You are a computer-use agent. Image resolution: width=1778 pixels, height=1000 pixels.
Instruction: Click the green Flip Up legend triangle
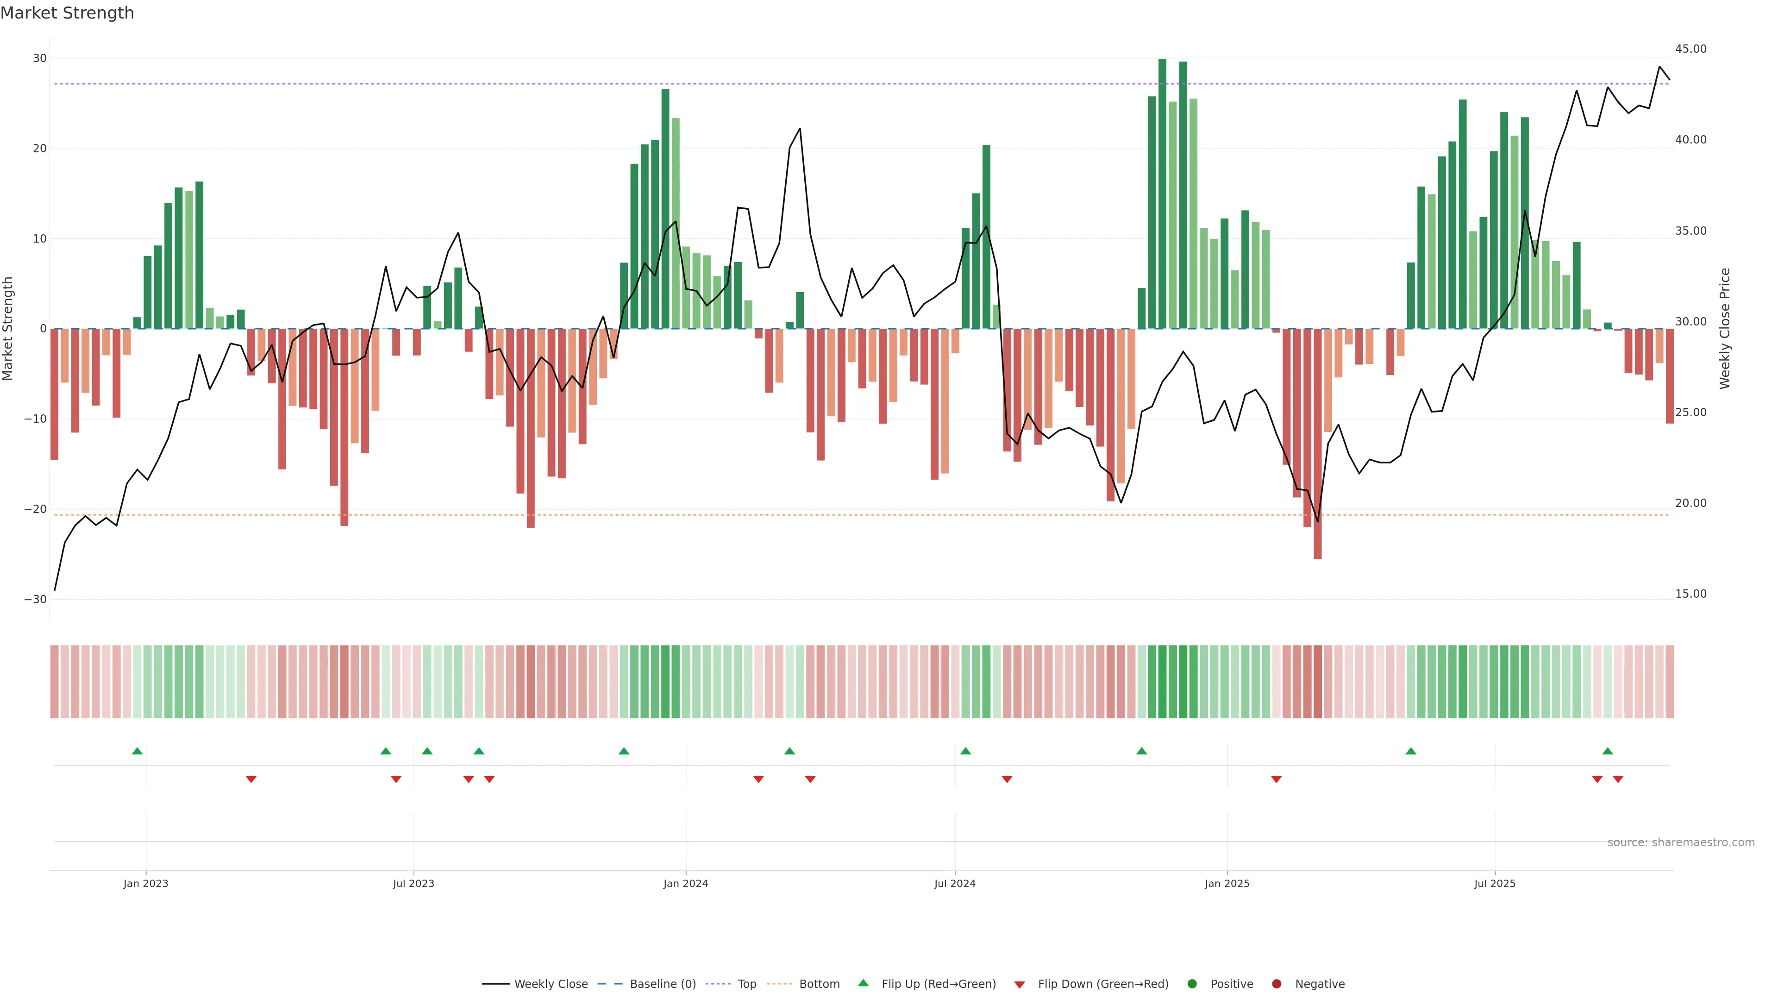coord(863,983)
